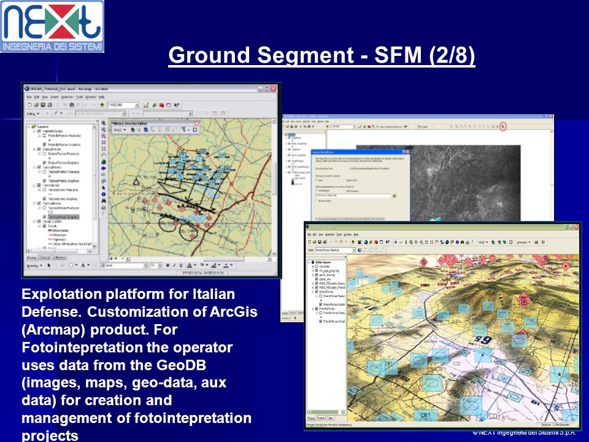
Task: Select the Navigate tool in ArcGlobe toolbar
Action: coord(396,242)
